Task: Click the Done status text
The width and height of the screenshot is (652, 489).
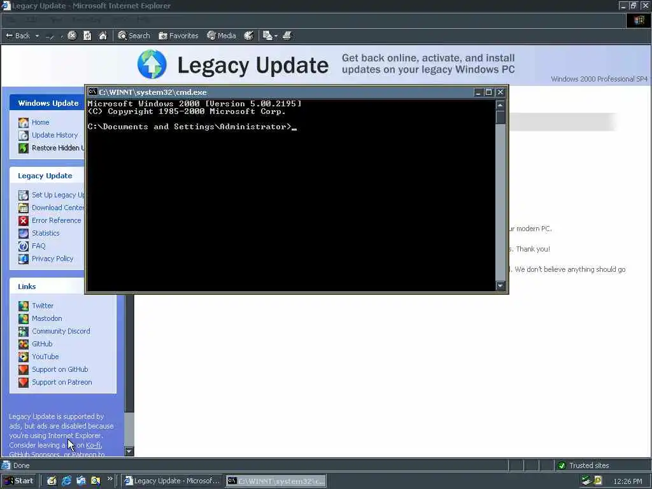Action: point(21,465)
